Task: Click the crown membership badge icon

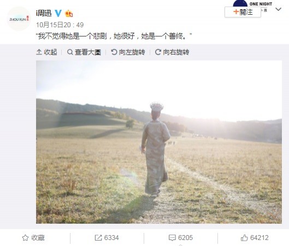Action: click(69, 14)
